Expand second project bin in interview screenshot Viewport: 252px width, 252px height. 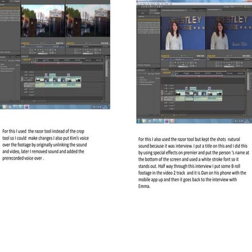[138, 80]
